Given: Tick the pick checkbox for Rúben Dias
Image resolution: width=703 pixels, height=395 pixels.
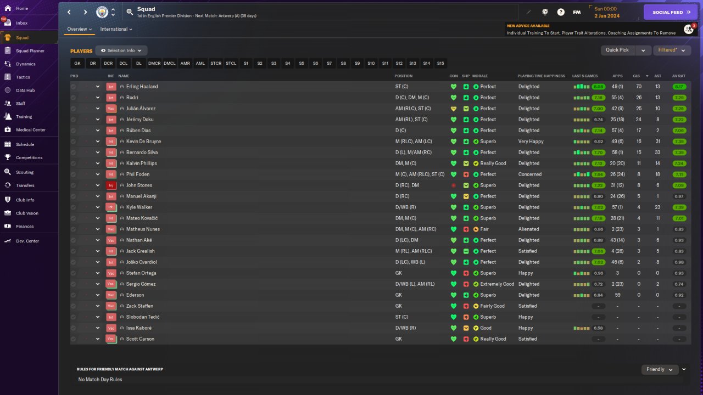Looking at the screenshot, I should pyautogui.click(x=74, y=131).
